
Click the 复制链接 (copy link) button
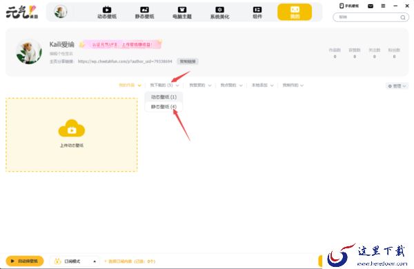[188, 61]
